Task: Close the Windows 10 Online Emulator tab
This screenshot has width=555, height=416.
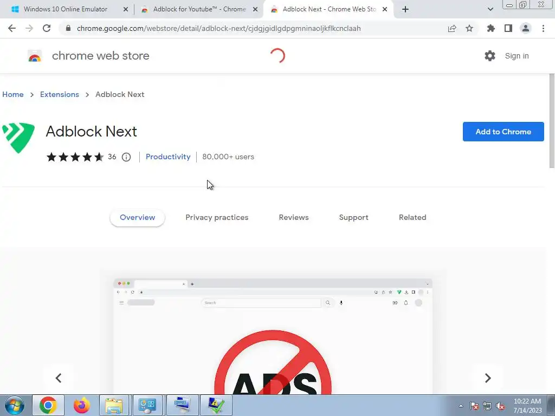Action: point(126,9)
